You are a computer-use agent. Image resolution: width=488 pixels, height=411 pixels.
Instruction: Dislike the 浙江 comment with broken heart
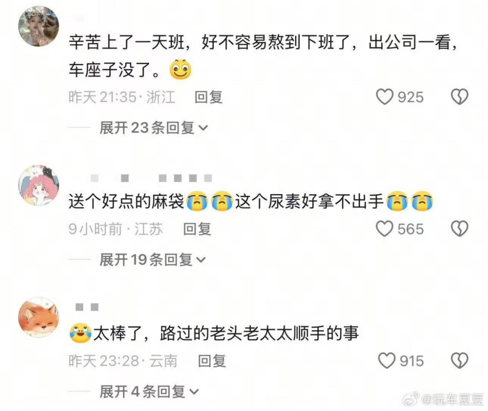pos(460,97)
